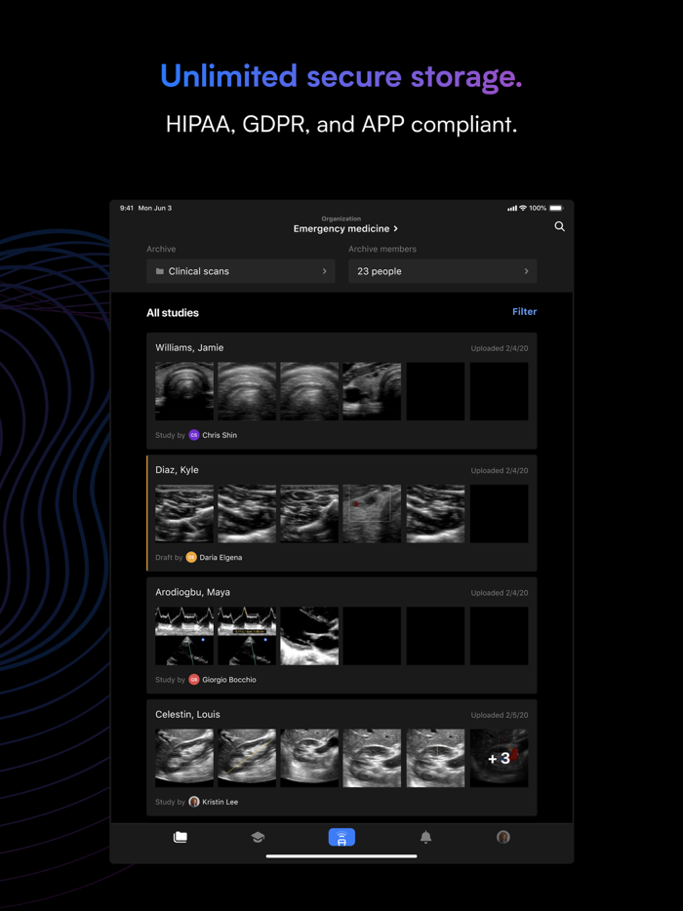Image resolution: width=683 pixels, height=911 pixels.
Task: Select the Daria Elgena author name
Action: pos(221,557)
